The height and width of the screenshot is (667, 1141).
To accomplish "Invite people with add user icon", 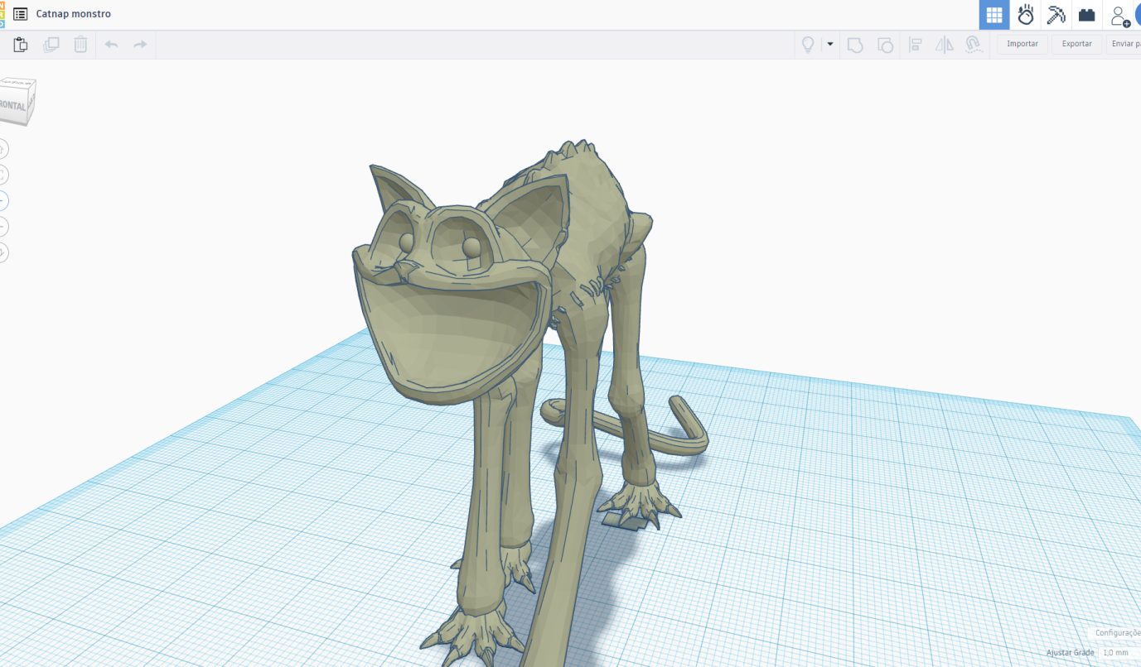I will point(1119,16).
